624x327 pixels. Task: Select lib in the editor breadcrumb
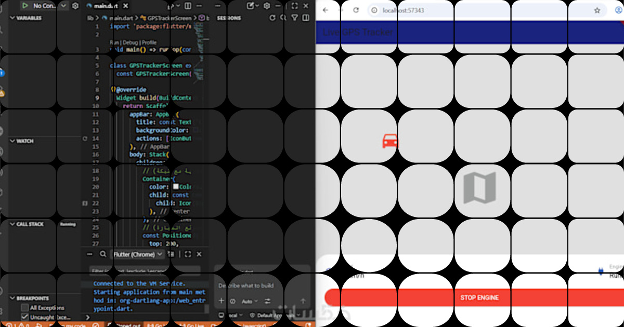click(89, 18)
